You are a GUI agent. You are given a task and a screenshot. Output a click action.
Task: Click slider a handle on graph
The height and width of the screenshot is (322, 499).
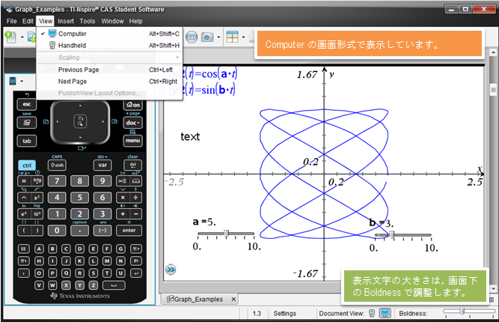[226, 234]
